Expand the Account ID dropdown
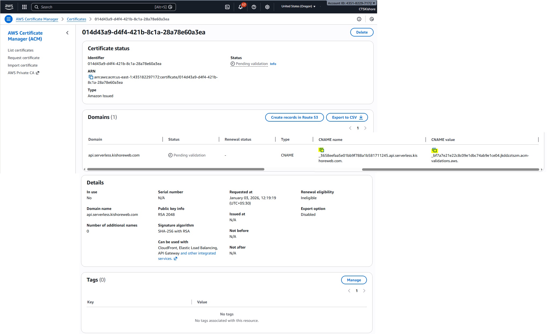 coord(351,3)
